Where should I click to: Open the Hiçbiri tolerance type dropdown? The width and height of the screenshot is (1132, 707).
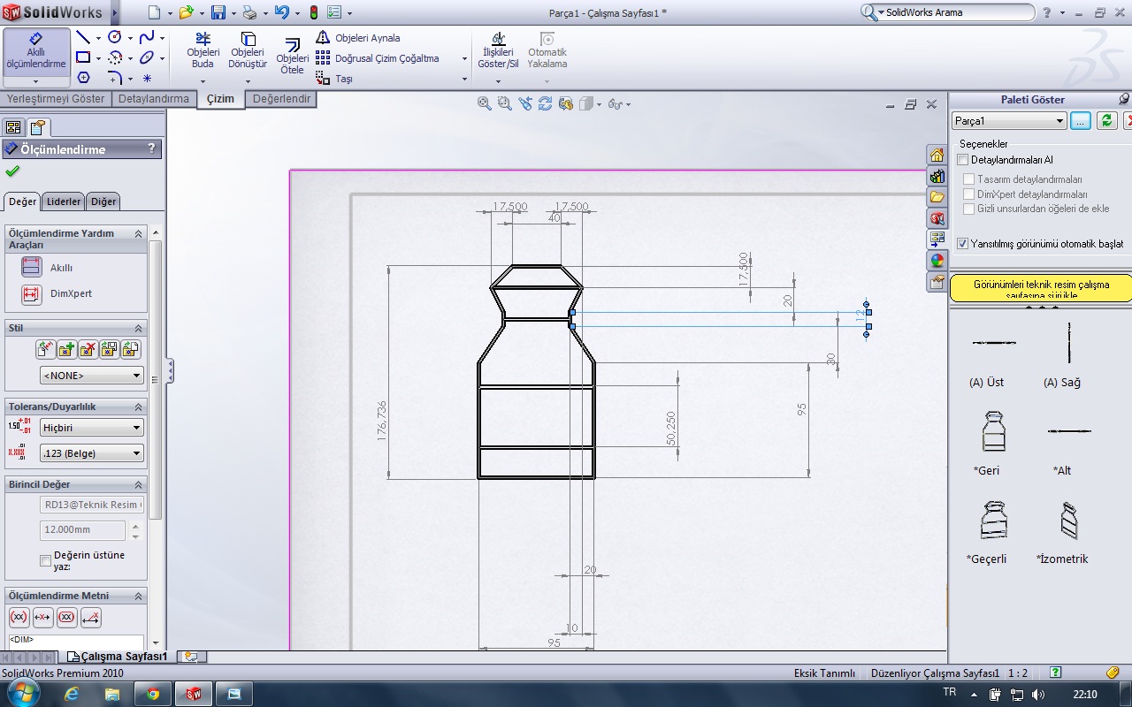click(91, 427)
